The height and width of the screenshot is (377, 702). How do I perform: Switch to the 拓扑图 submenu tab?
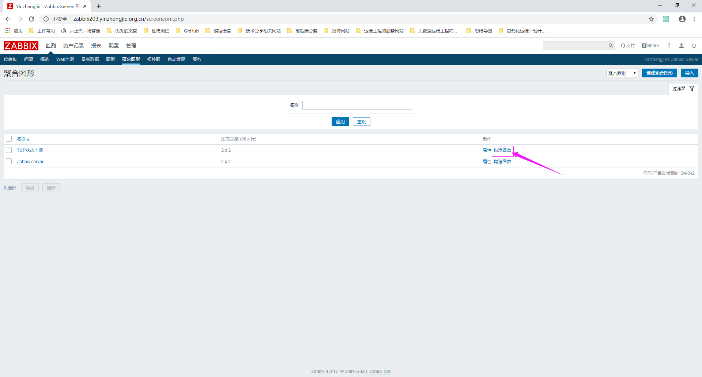coord(154,59)
